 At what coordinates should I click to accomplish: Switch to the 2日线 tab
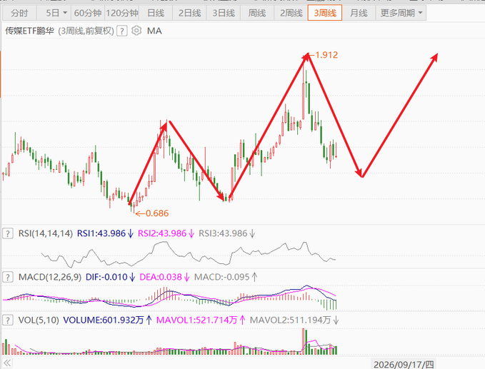[189, 13]
